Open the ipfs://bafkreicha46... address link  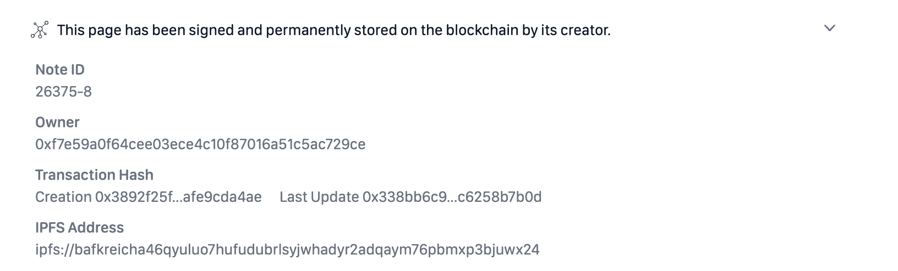click(x=287, y=250)
